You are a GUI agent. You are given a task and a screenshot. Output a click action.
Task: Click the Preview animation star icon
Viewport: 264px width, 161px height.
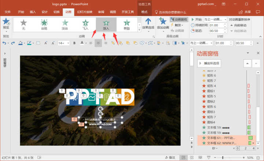point(6,22)
